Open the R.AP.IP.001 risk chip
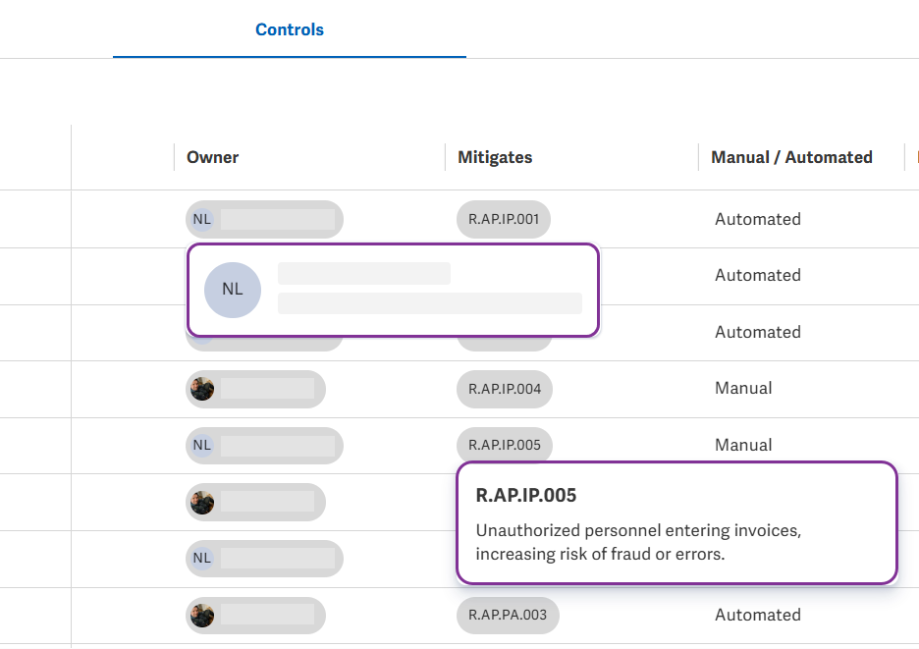 pos(504,219)
